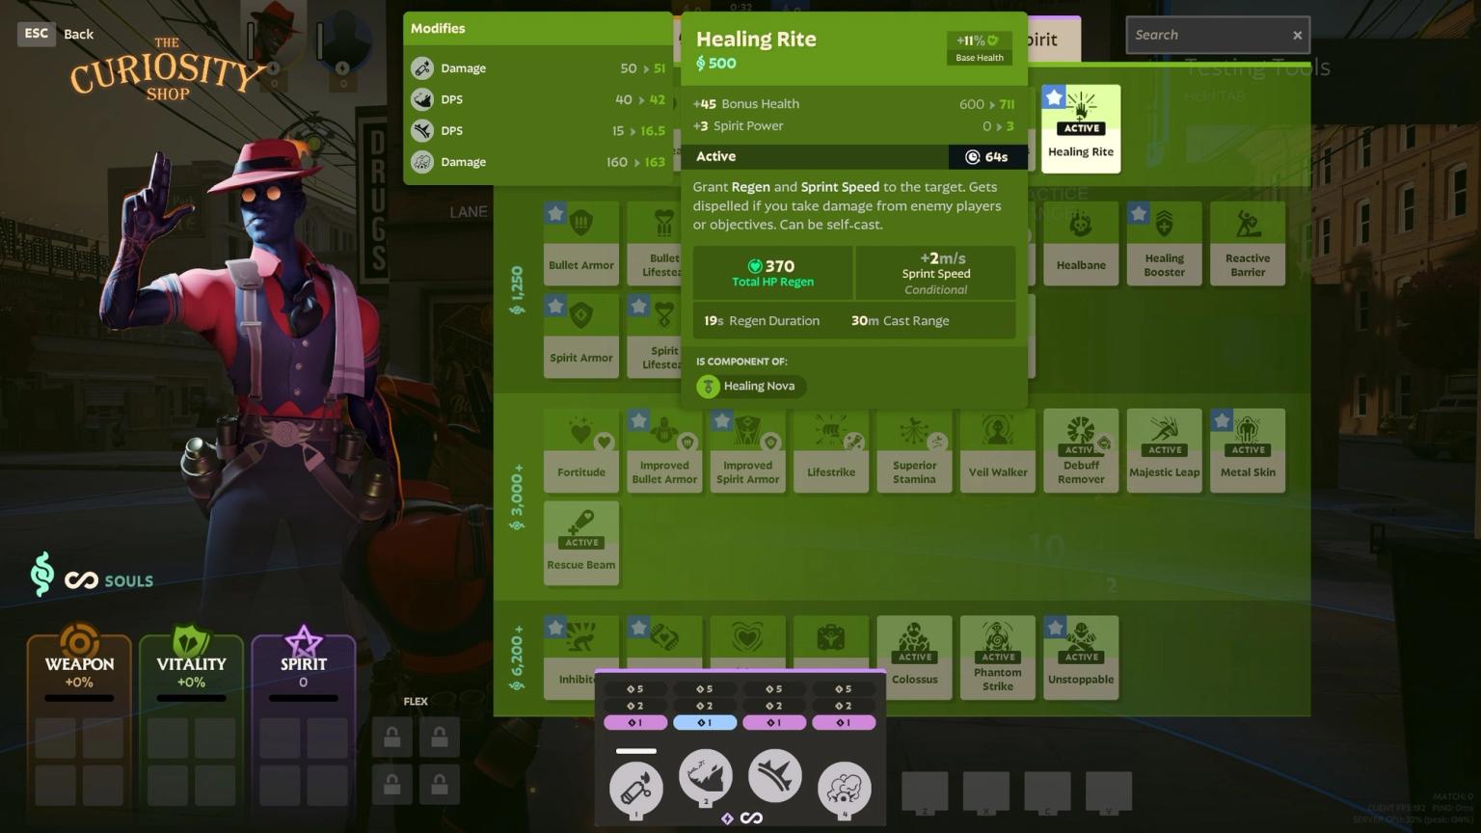Click the first ability icon in the bar
Image resolution: width=1481 pixels, height=833 pixels.
636,785
